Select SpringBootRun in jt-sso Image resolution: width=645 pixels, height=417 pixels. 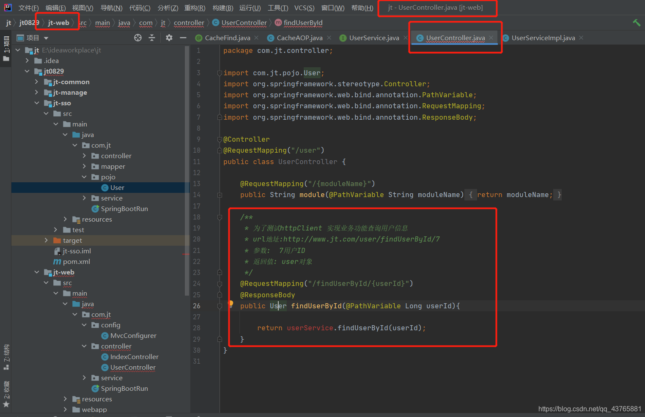pyautogui.click(x=120, y=208)
